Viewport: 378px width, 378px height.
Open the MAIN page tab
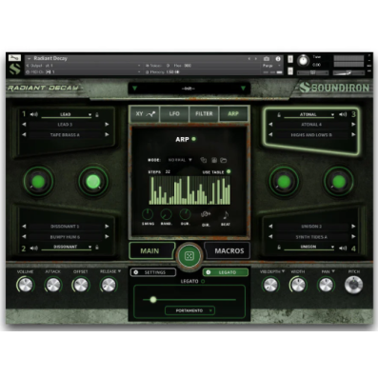click(151, 250)
